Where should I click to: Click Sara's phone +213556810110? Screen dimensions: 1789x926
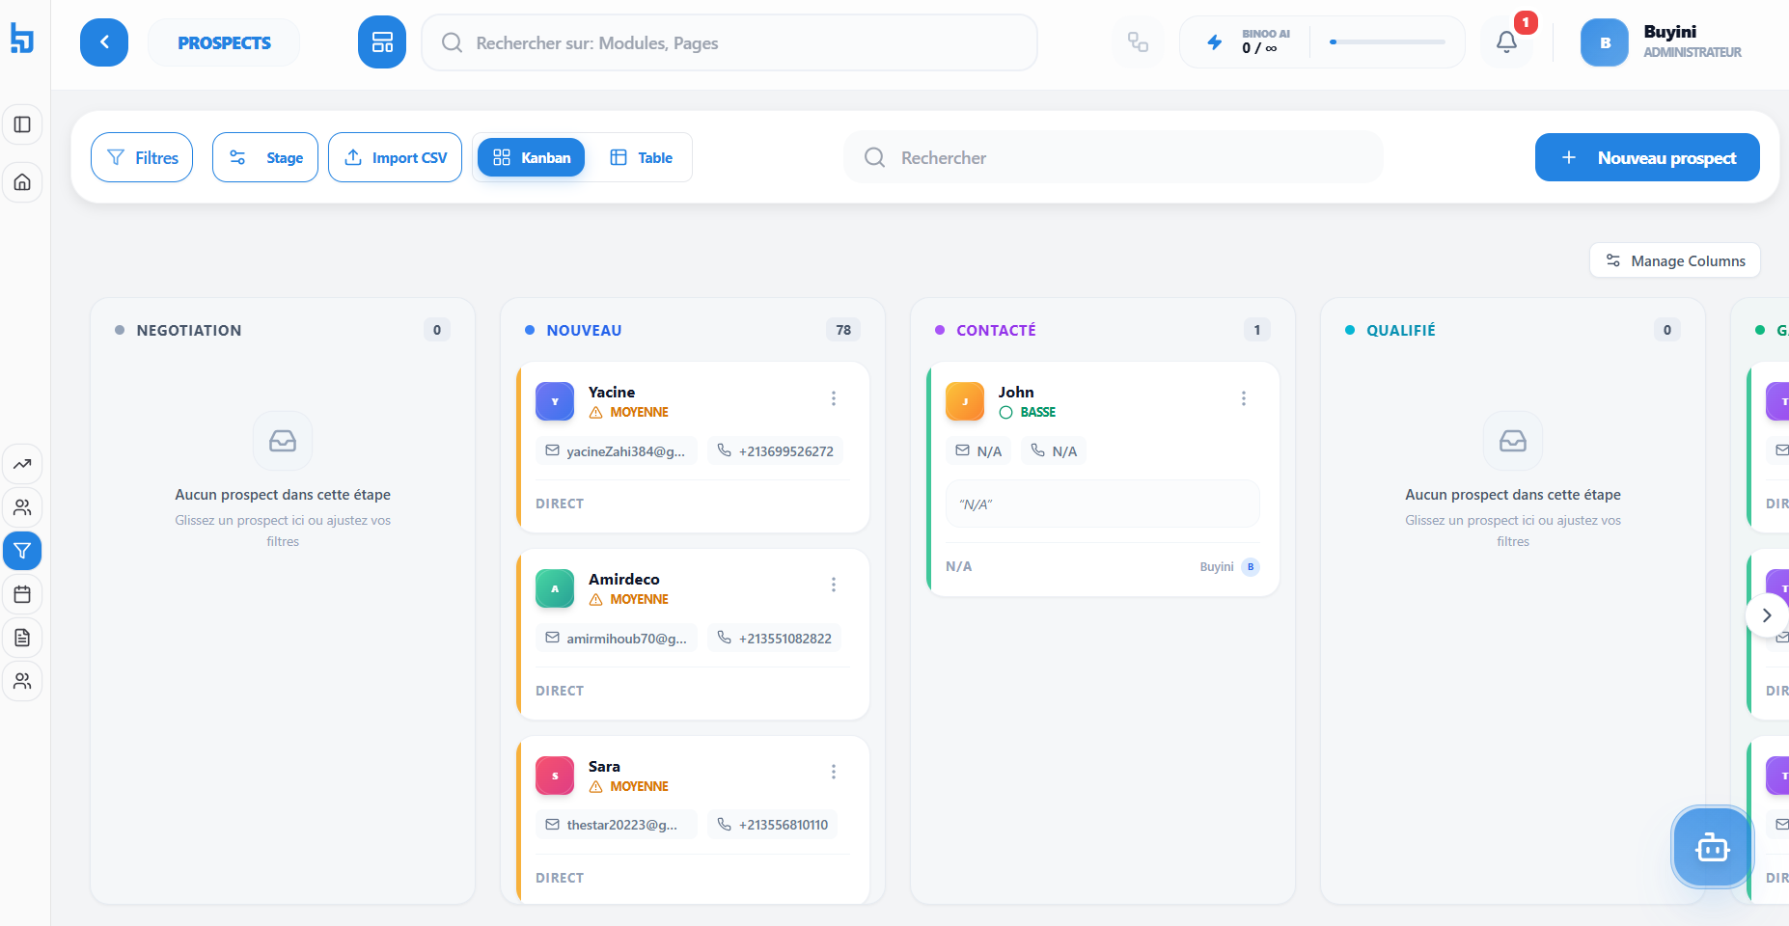[773, 825]
